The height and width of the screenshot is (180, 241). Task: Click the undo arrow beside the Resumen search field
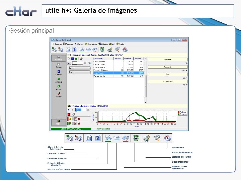[x=69, y=63]
